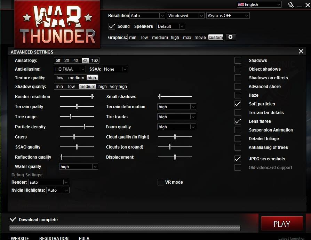Click the Small shadows slider handle
The height and width of the screenshot is (240, 311).
(x=160, y=96)
